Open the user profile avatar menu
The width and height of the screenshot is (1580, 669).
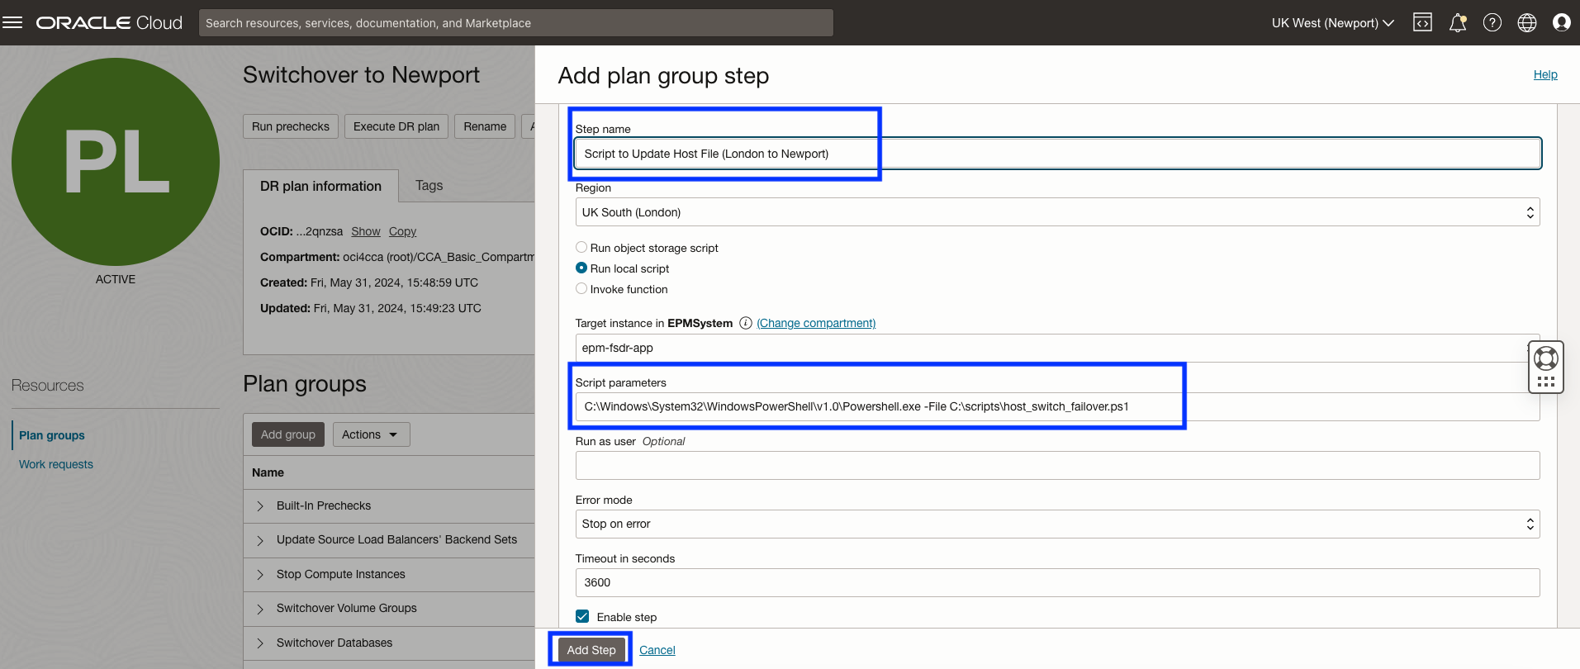(x=1562, y=22)
